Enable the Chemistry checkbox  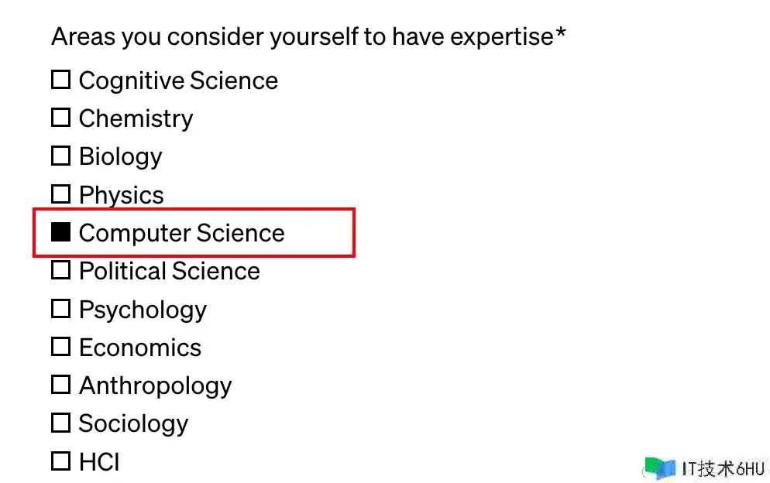click(x=60, y=118)
